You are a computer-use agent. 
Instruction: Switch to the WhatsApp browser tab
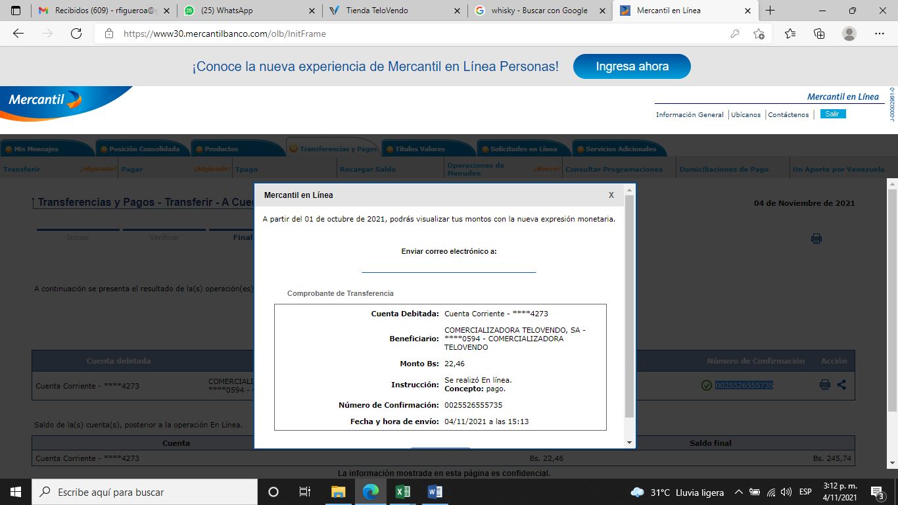click(247, 11)
